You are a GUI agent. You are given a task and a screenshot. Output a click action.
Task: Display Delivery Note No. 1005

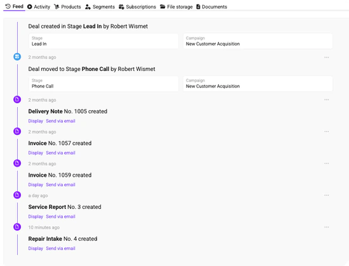36,121
